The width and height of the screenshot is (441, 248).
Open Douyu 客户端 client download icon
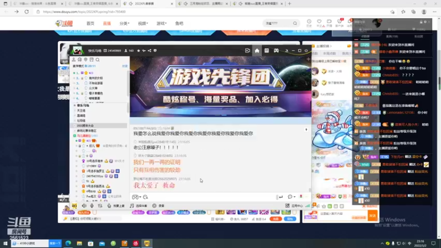click(340, 23)
